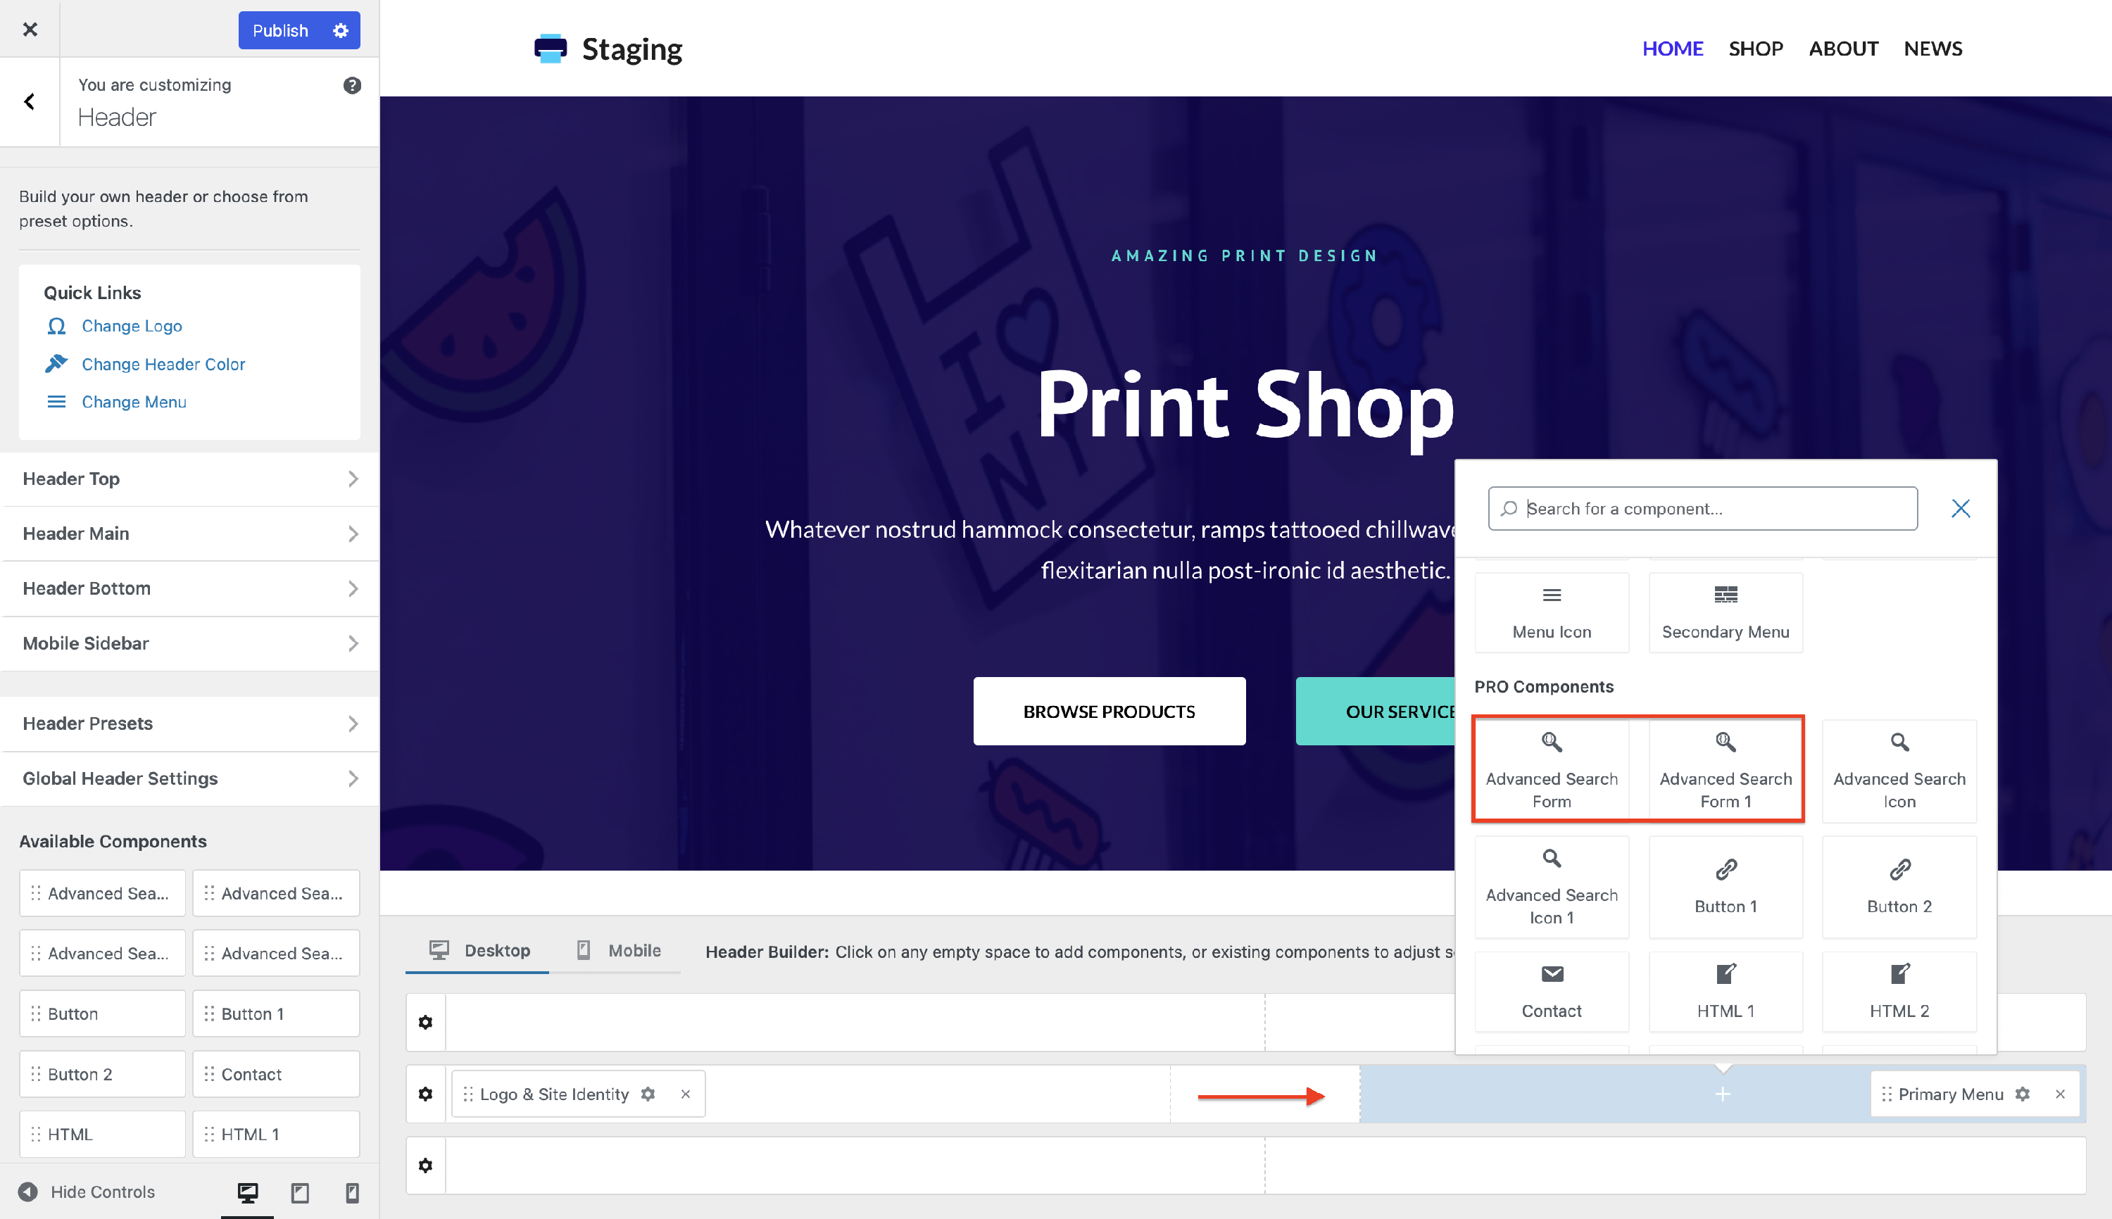Switch preview to tablet device view

point(300,1192)
